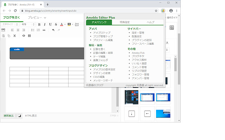Open the 画像フォルダ link
This screenshot has width=225, height=140.
click(101, 60)
